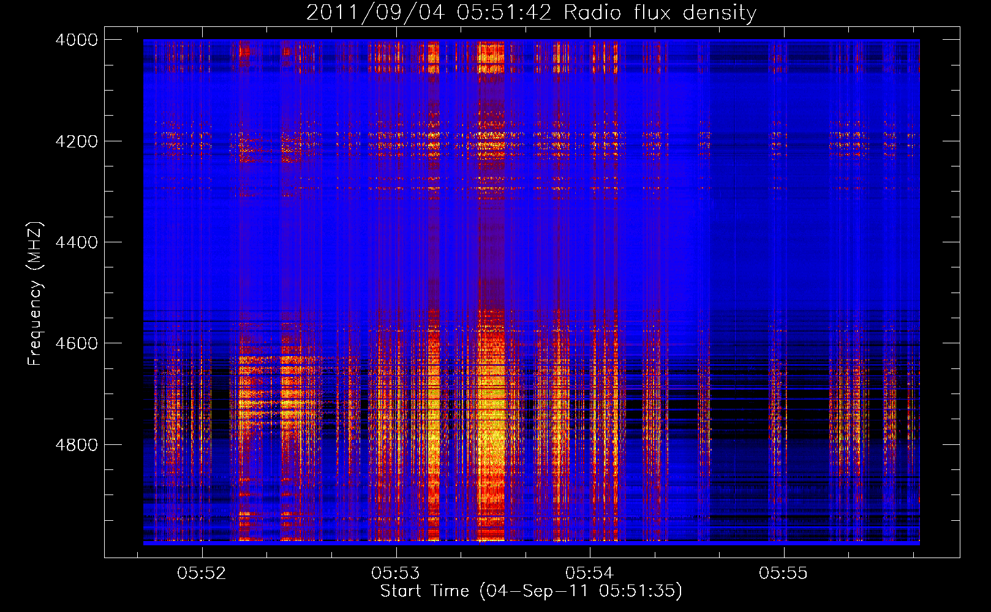
Task: Click the '05:55' time axis label
Action: [783, 573]
